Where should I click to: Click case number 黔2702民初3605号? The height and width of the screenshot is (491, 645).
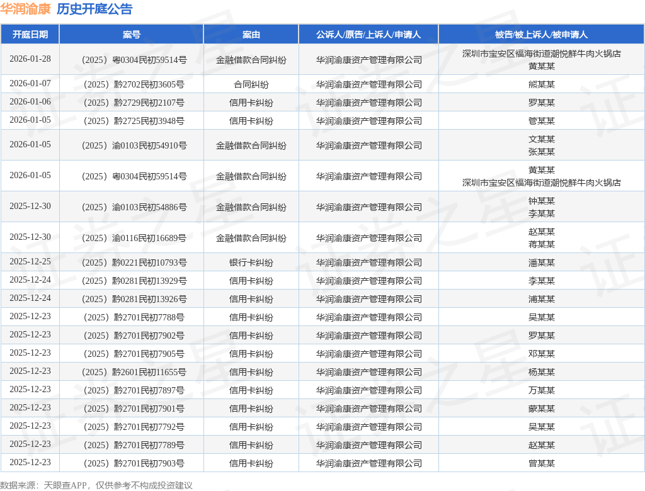point(134,85)
